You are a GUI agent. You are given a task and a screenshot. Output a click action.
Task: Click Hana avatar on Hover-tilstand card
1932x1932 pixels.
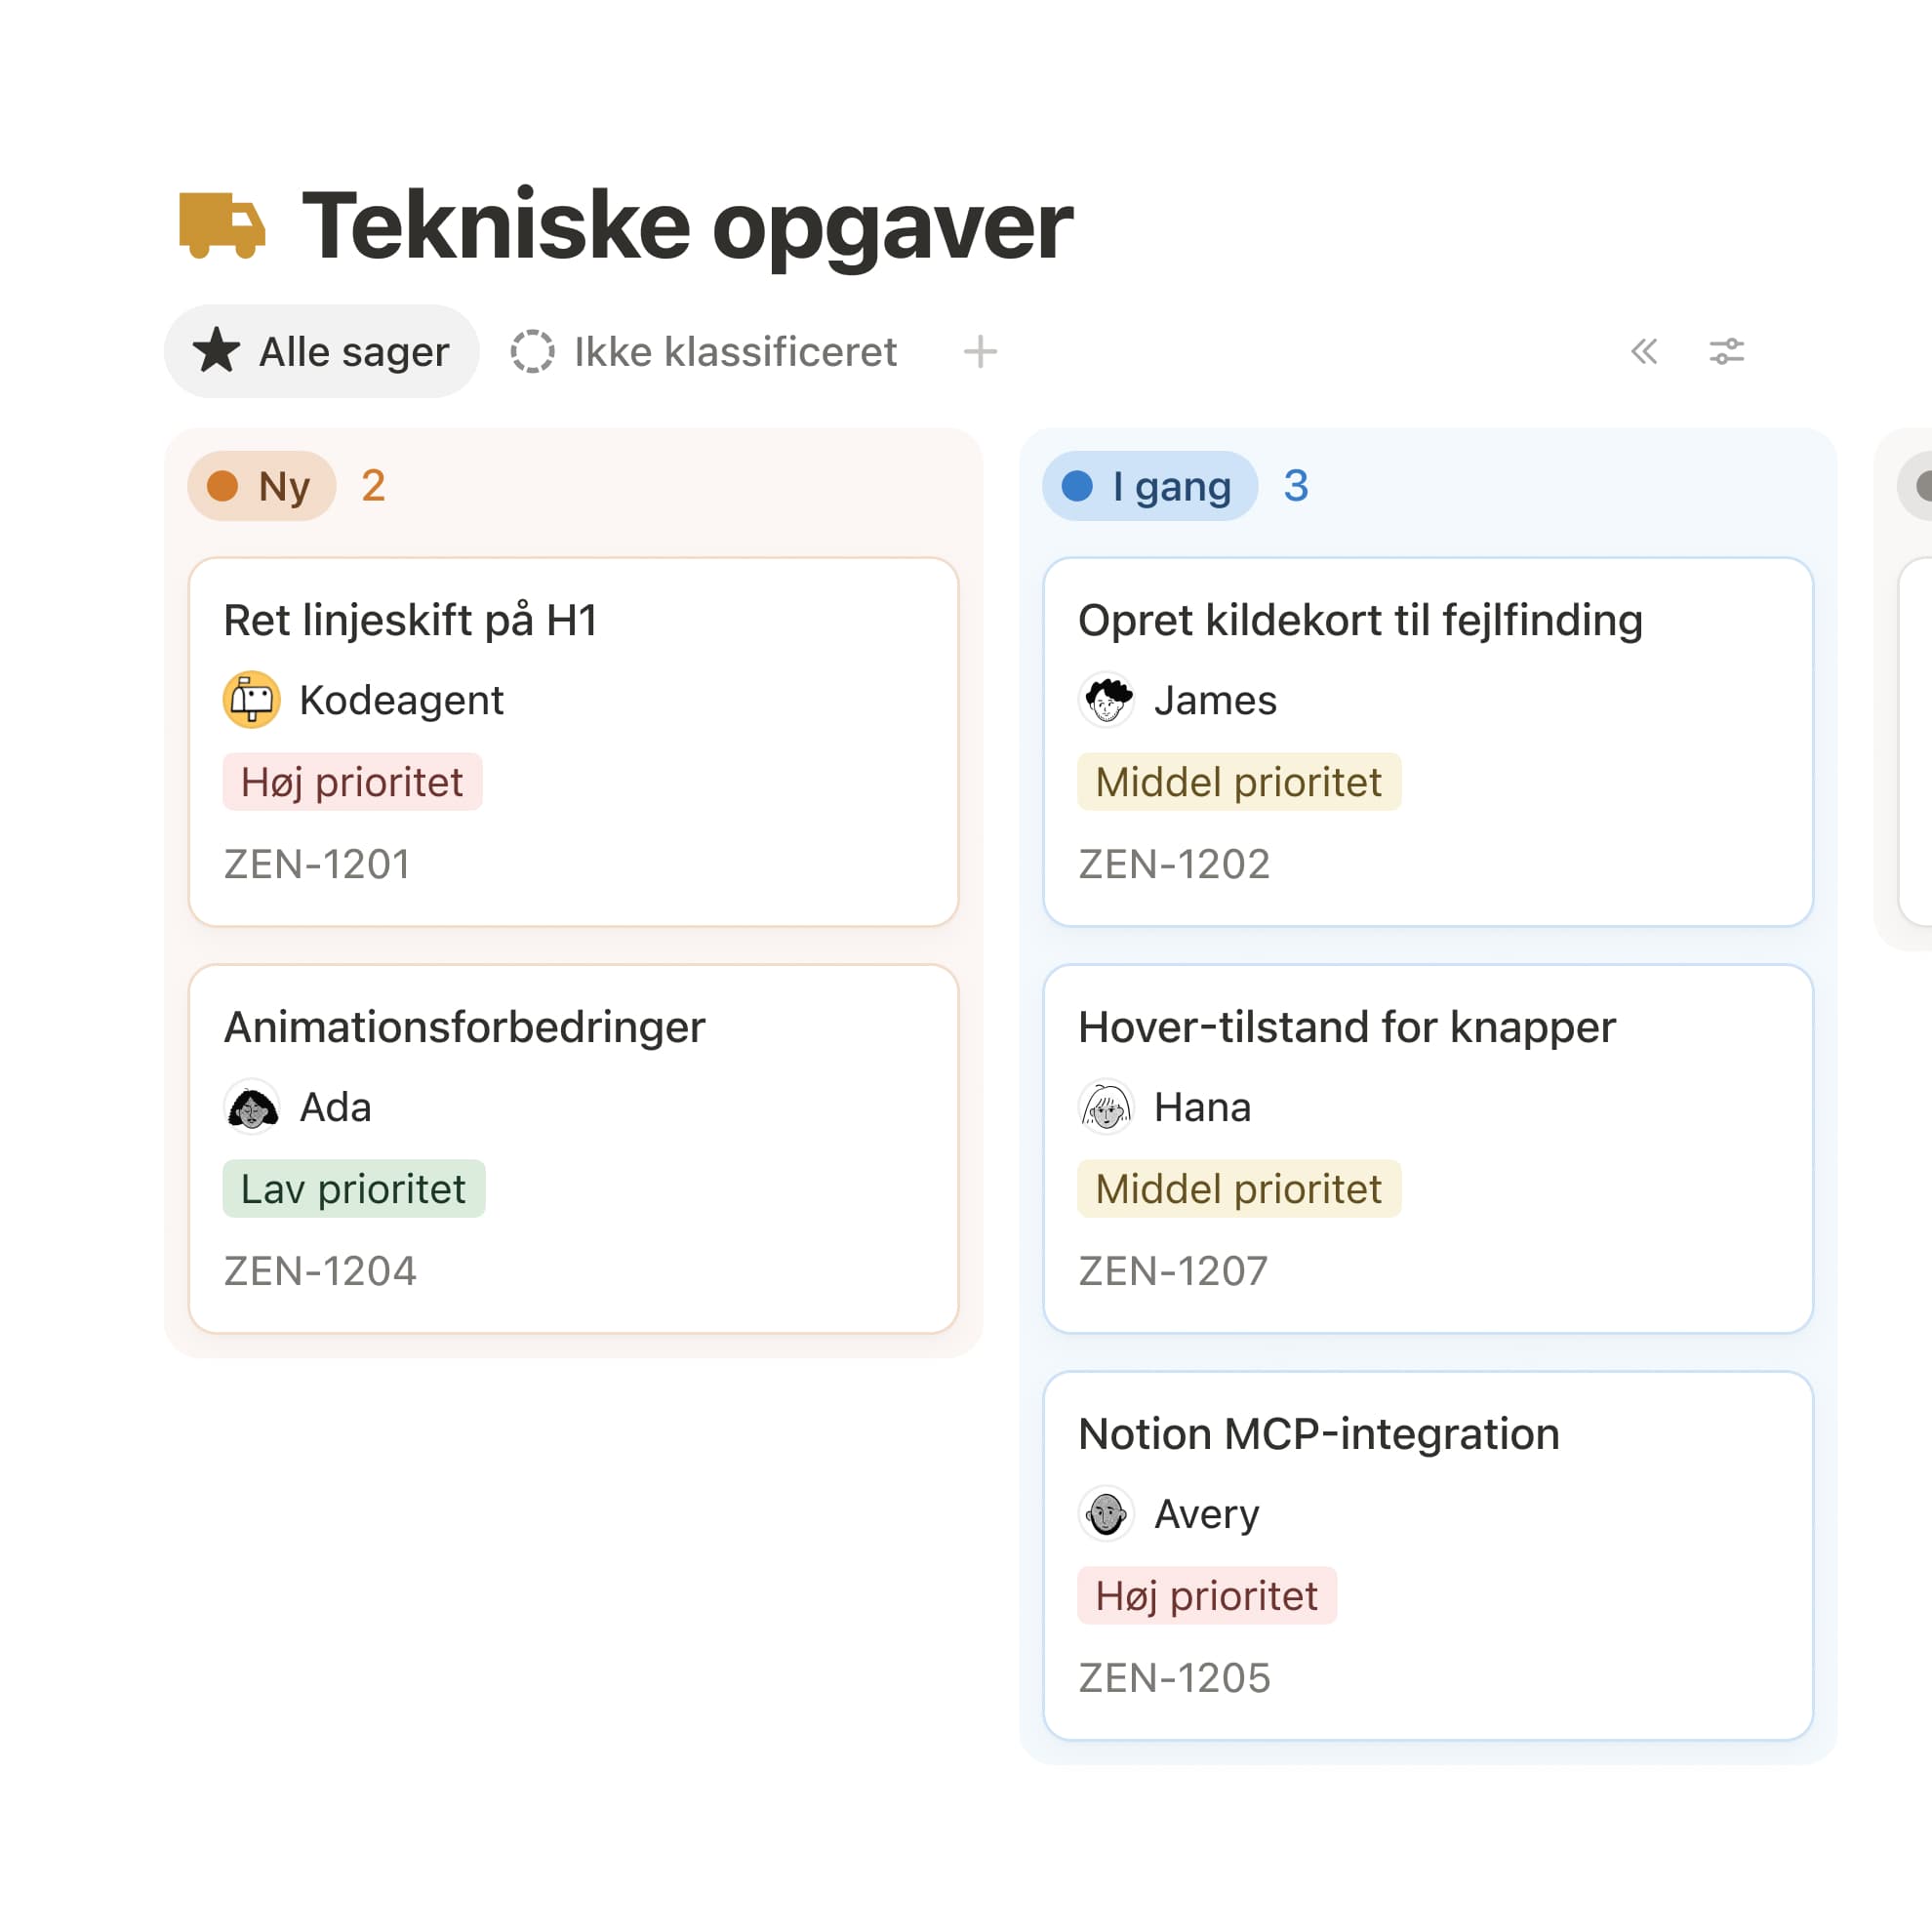(1106, 1107)
